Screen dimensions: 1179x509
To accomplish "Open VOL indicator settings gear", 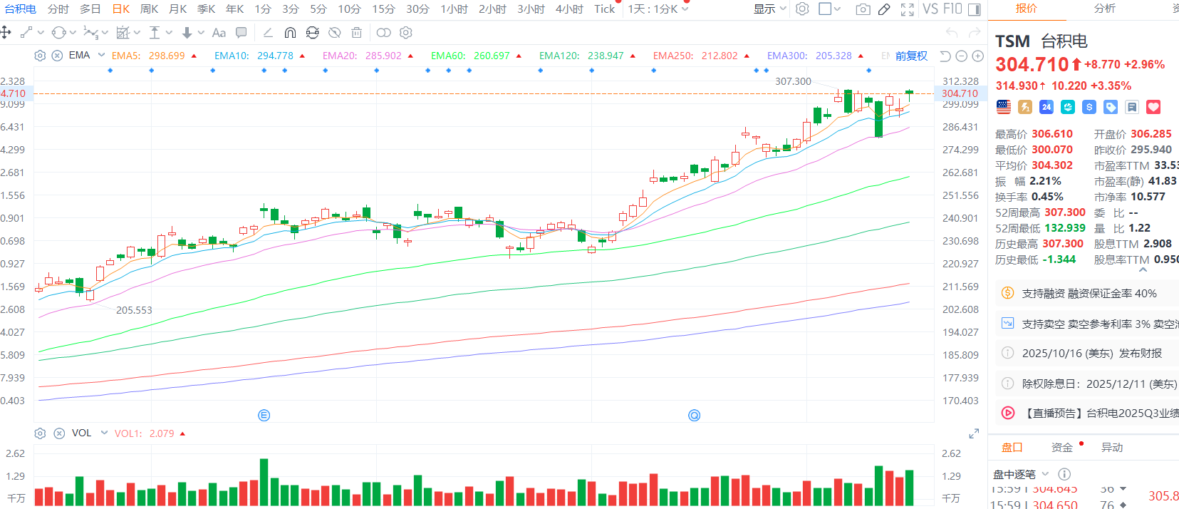I will coord(40,433).
